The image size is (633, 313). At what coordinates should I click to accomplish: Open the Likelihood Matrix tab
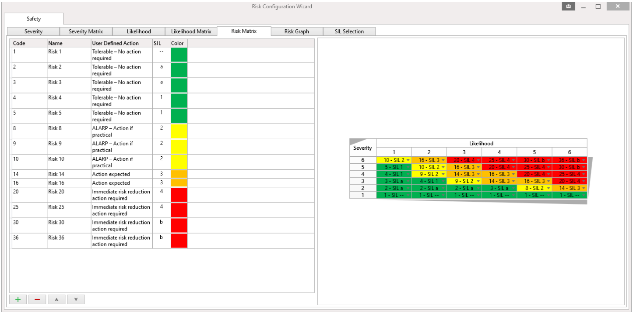pyautogui.click(x=191, y=31)
